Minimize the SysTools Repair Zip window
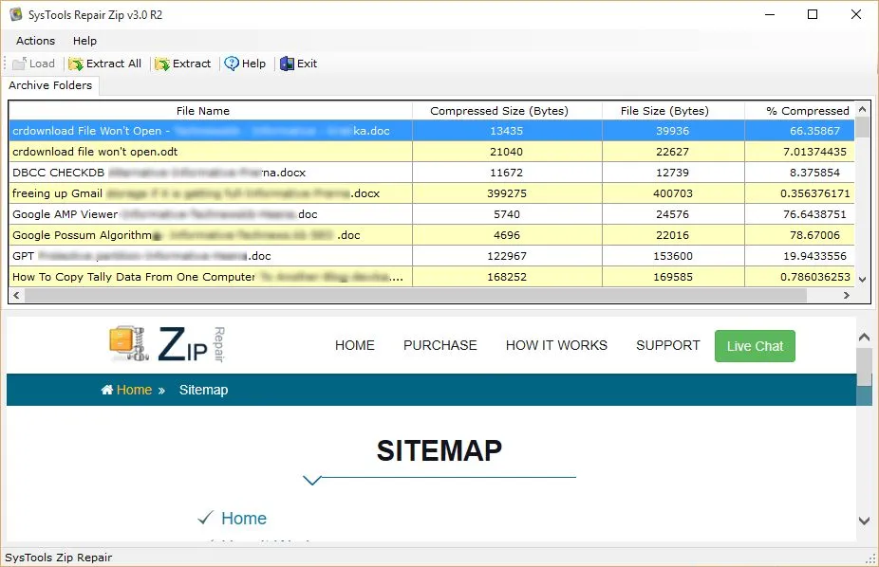Image resolution: width=879 pixels, height=567 pixels. (770, 14)
